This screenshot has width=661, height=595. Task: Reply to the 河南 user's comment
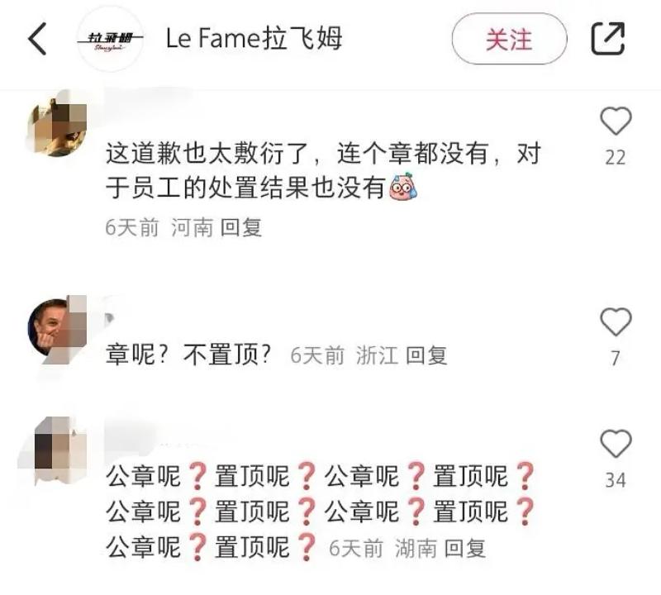tap(241, 228)
